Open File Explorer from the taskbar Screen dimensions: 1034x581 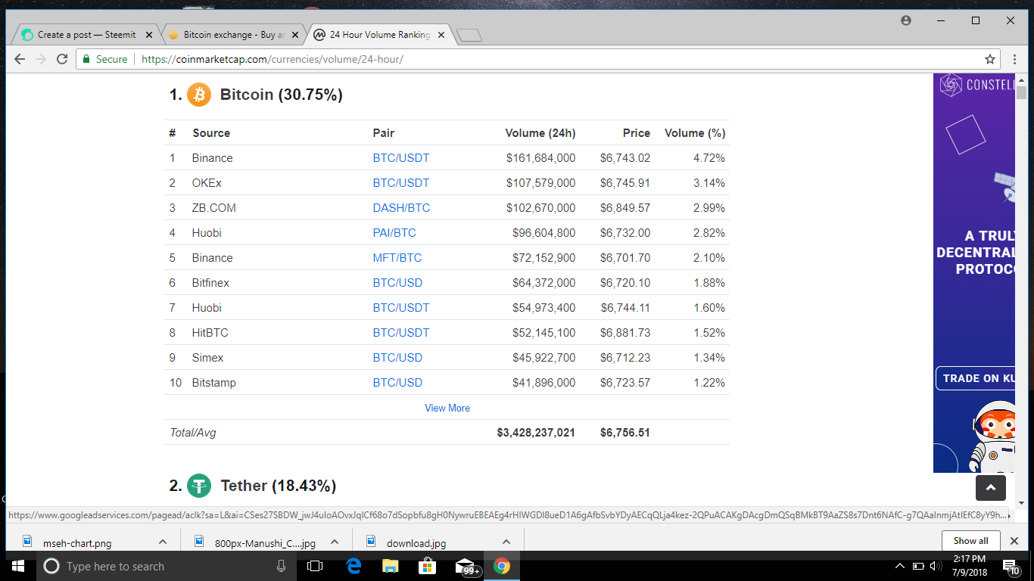tap(390, 566)
